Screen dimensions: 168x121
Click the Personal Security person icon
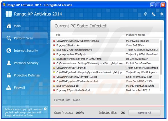9,63
